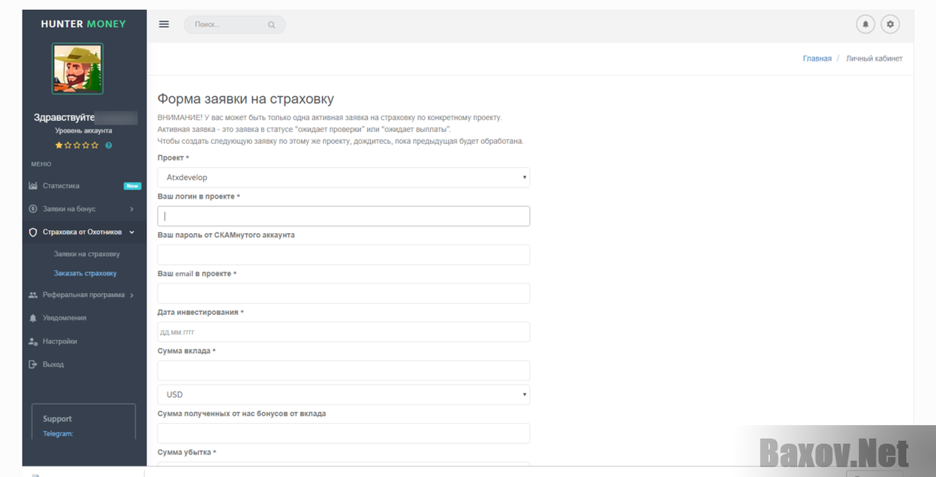Open Заявки на страховку submenu item
The height and width of the screenshot is (477, 936).
[87, 254]
